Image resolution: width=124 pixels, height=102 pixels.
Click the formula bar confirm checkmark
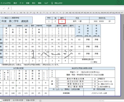[x=4, y=8]
